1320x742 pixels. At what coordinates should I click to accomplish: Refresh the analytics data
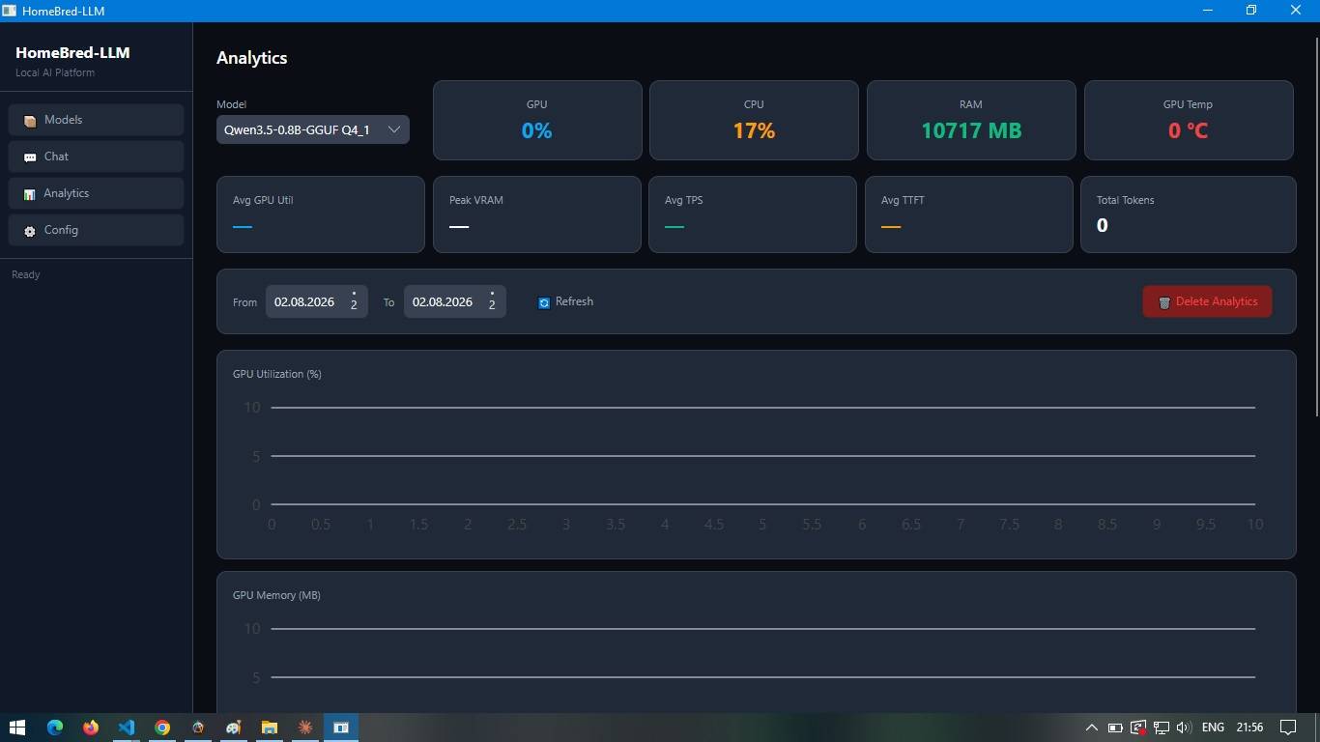565,301
